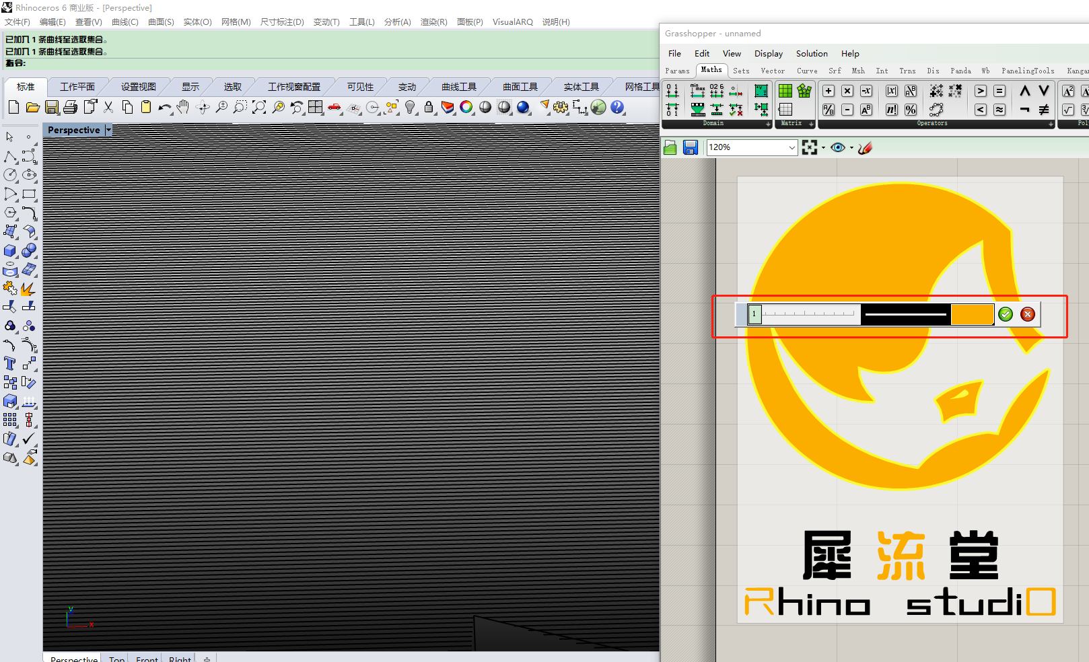Select the Text object tool

pyautogui.click(x=10, y=363)
